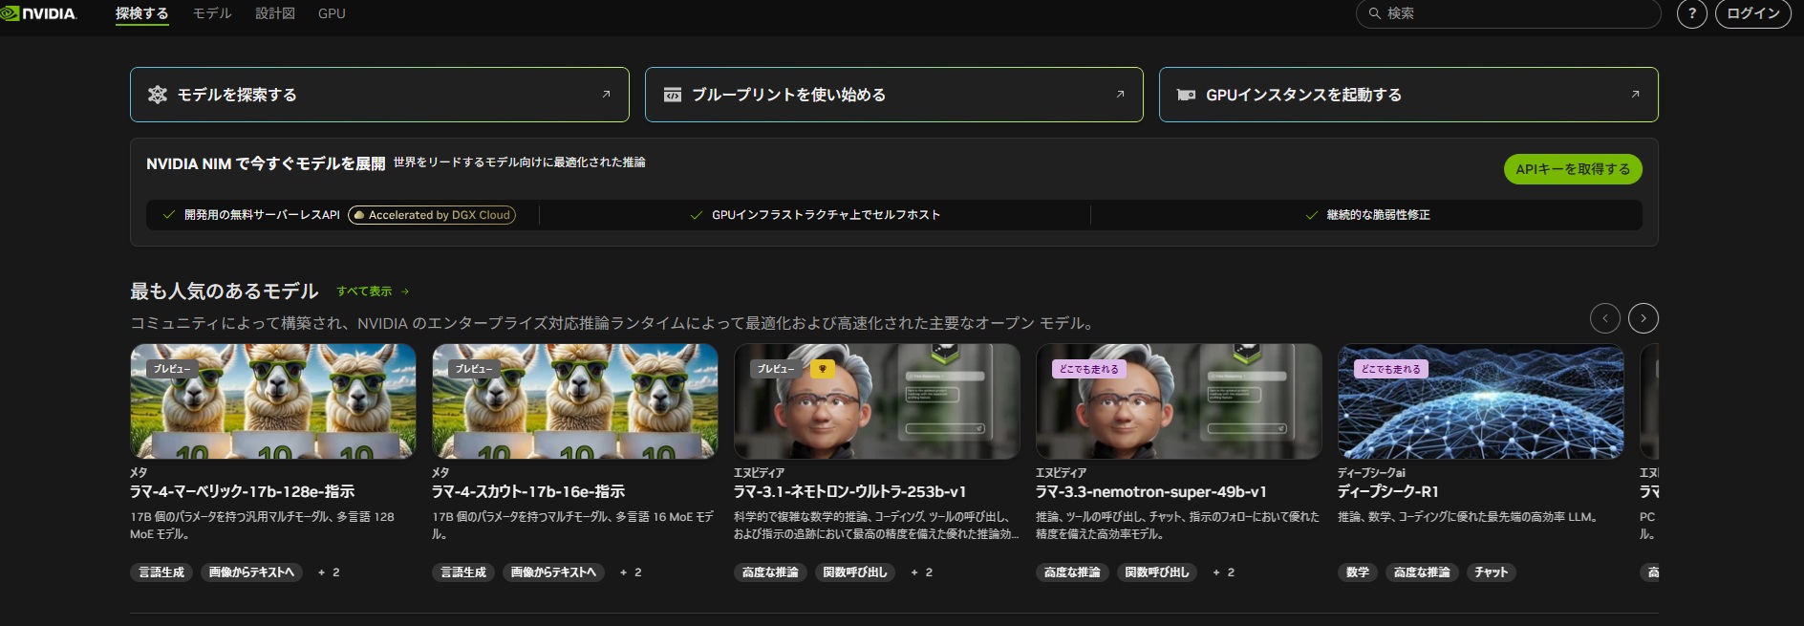
Task: Click チャット tag on ディープシーク card
Action: pos(1492,572)
